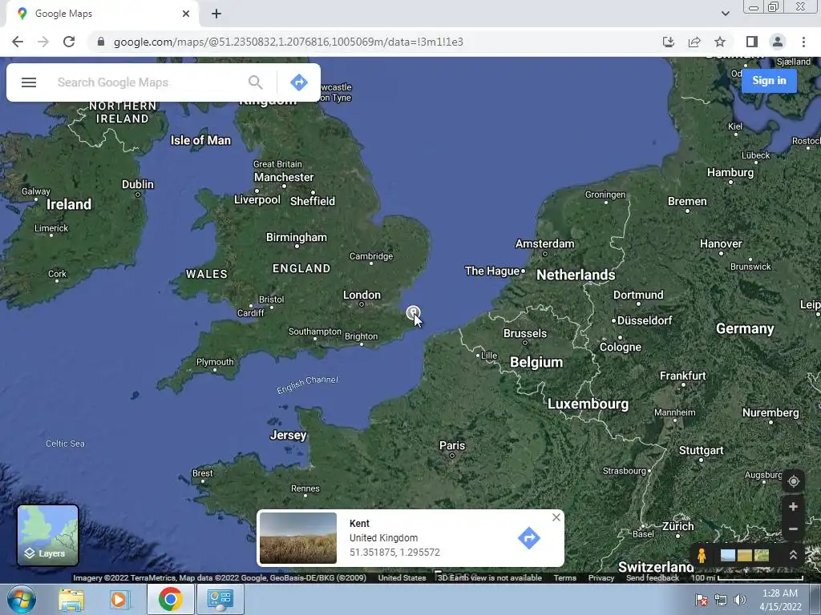The width and height of the screenshot is (821, 615).
Task: Open Windows Explorer from the taskbar
Action: coord(71,599)
